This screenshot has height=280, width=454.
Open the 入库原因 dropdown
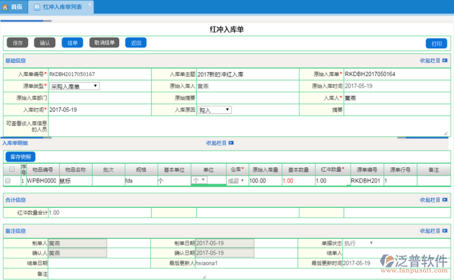pyautogui.click(x=215, y=110)
